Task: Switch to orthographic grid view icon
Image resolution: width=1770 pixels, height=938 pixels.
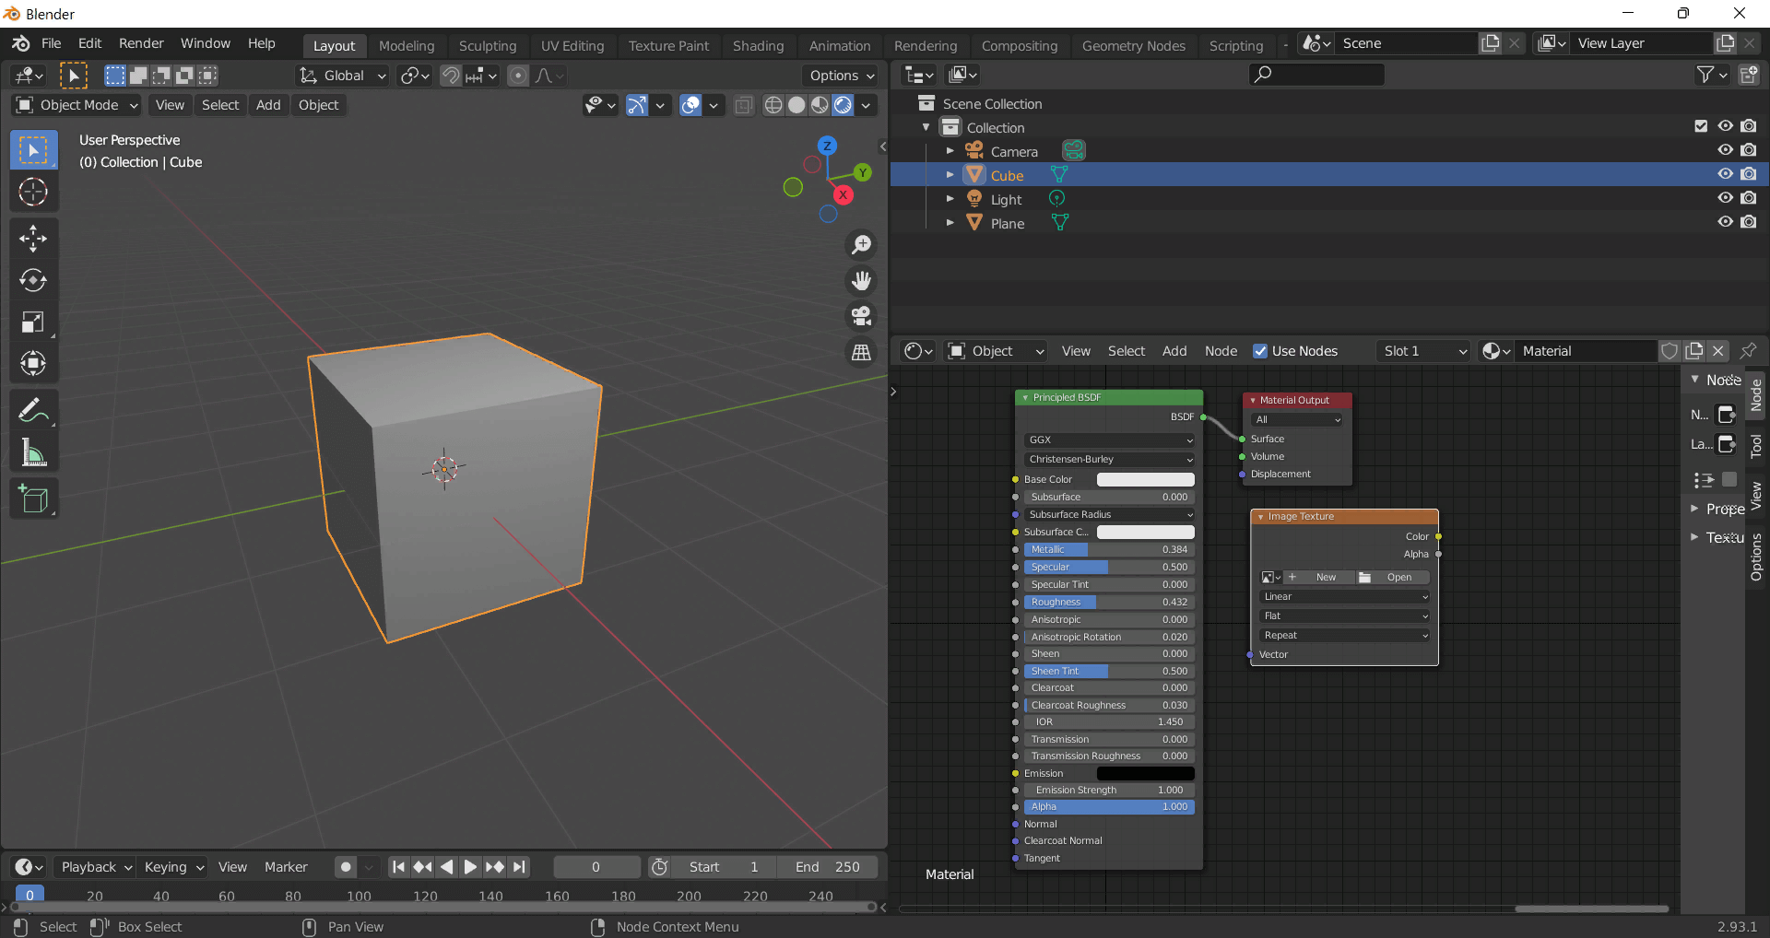Action: (x=861, y=352)
